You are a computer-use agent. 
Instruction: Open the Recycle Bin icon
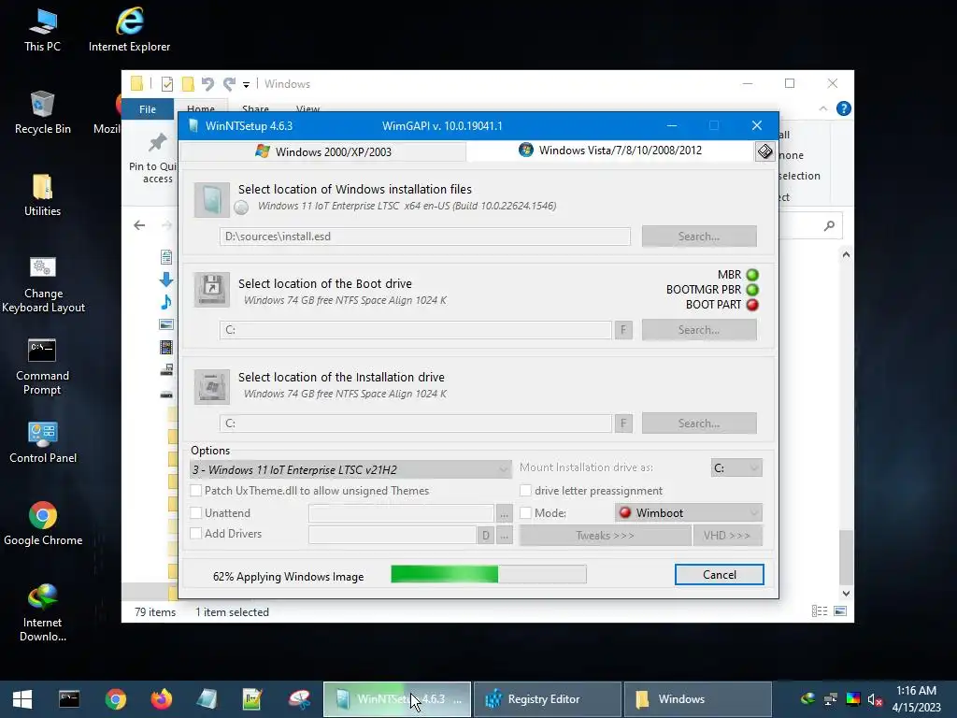(x=42, y=112)
